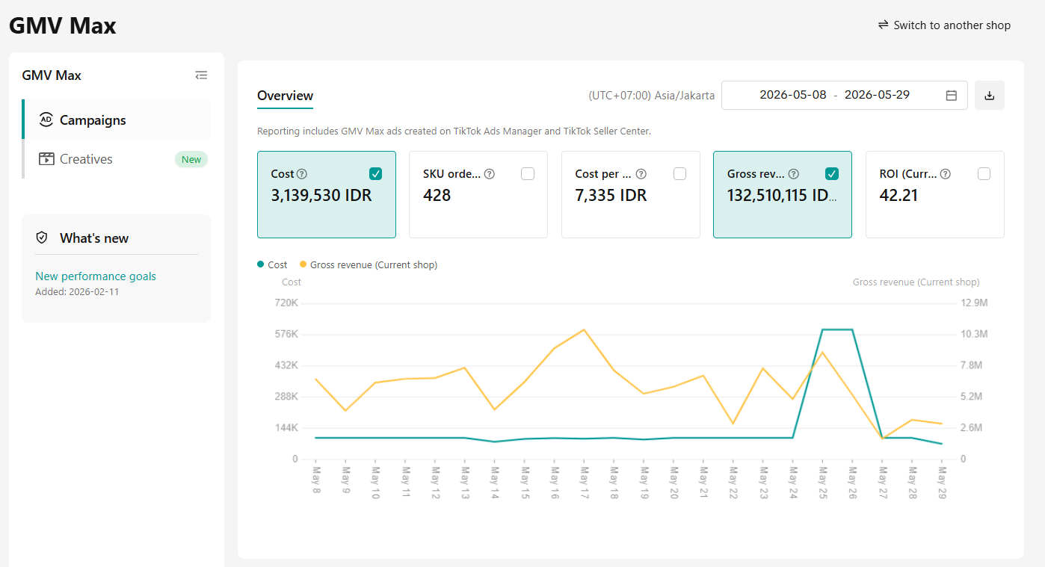Toggle the Cost legend teal dot
The width and height of the screenshot is (1045, 567).
260,264
